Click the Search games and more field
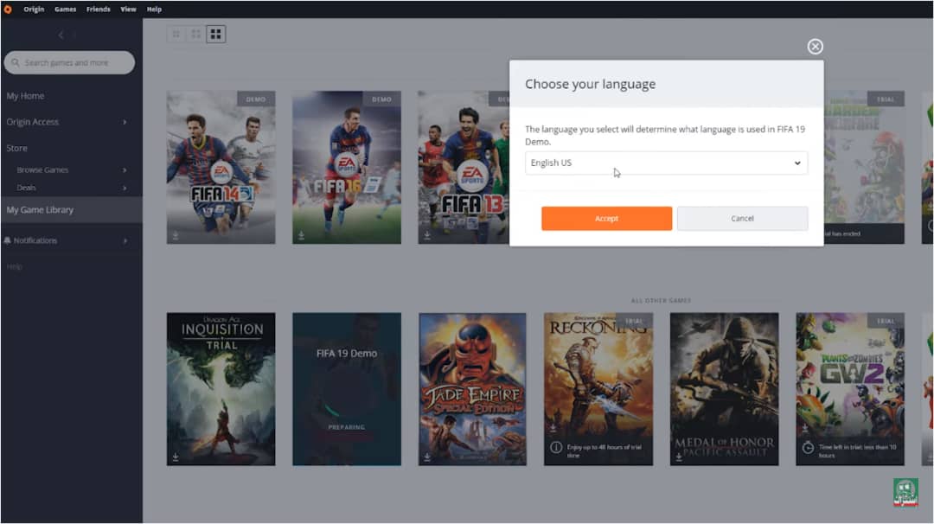The width and height of the screenshot is (934, 524). [69, 62]
